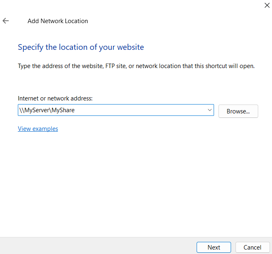Click the back arrow icon
272x254 pixels.
pos(6,21)
